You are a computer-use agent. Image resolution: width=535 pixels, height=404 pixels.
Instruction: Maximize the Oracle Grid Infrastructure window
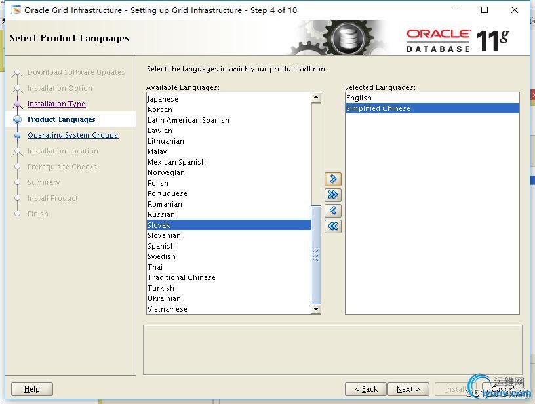(x=484, y=10)
